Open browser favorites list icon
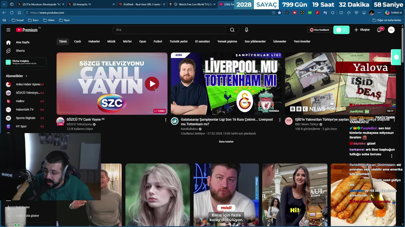The image size is (405, 227). coord(349,13)
